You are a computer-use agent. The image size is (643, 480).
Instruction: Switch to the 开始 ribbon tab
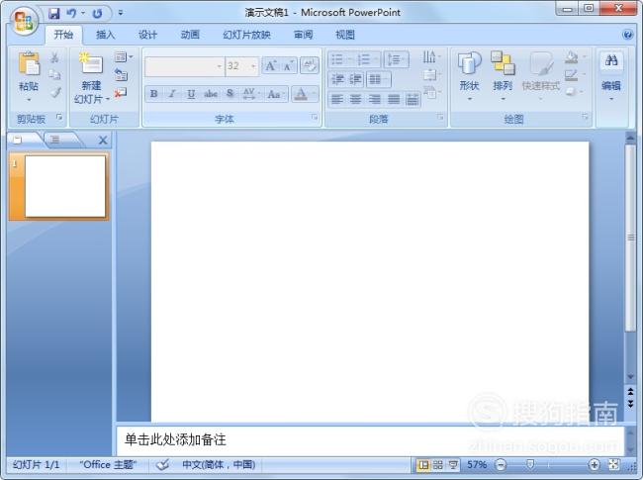point(63,35)
